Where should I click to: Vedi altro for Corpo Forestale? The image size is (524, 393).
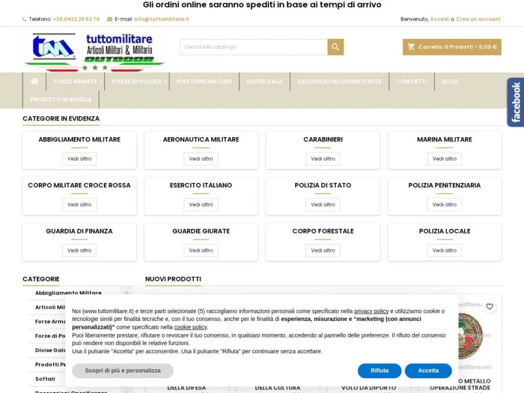[x=323, y=250]
